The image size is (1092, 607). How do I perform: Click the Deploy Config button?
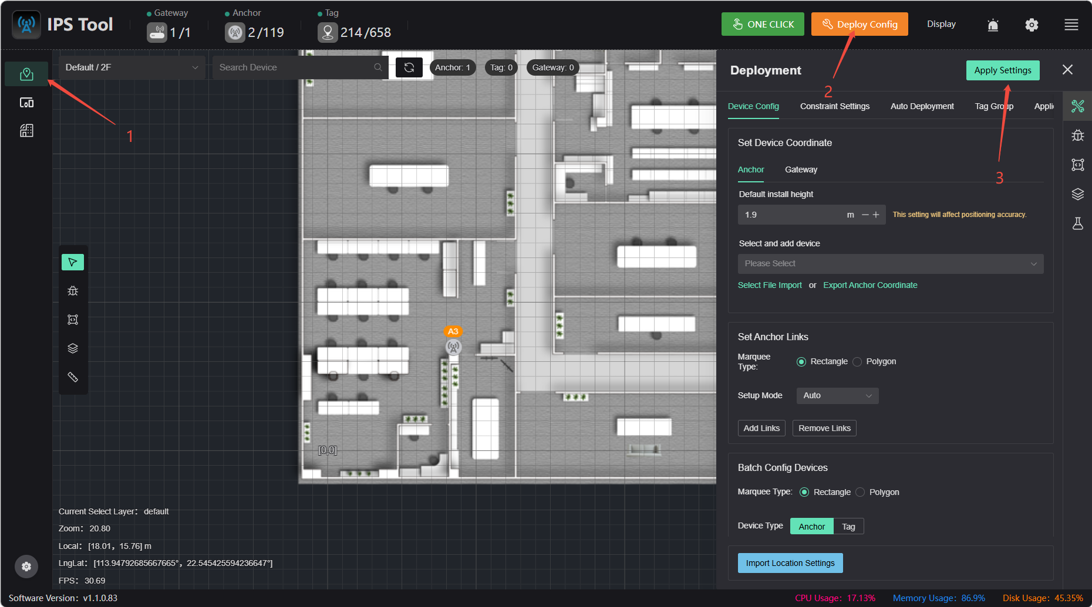click(860, 24)
